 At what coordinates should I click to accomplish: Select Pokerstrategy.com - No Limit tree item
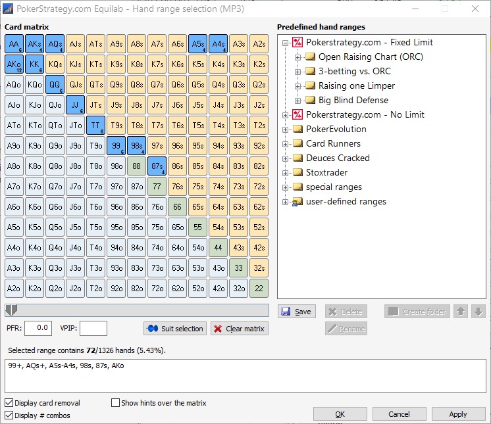pos(365,114)
